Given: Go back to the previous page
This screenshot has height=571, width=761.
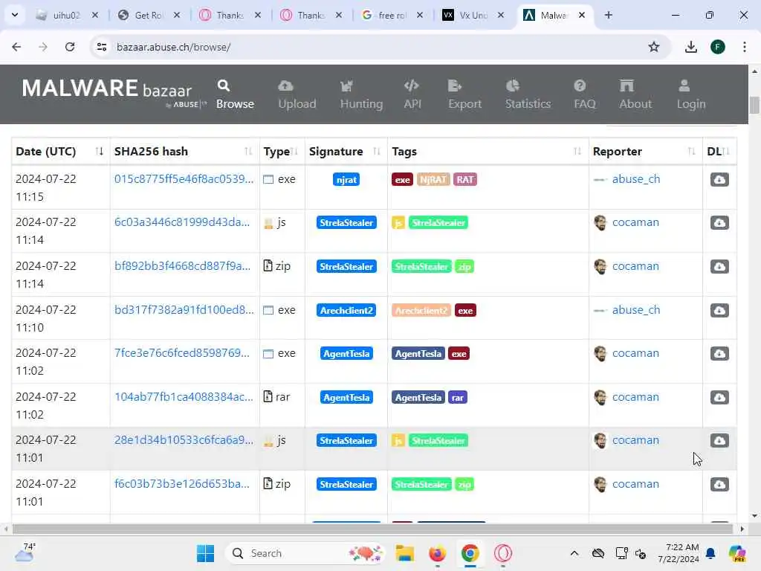Looking at the screenshot, I should click(16, 47).
